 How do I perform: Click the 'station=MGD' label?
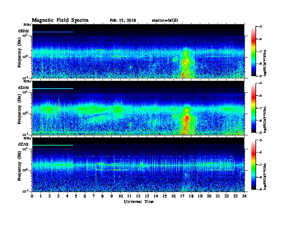(x=165, y=21)
